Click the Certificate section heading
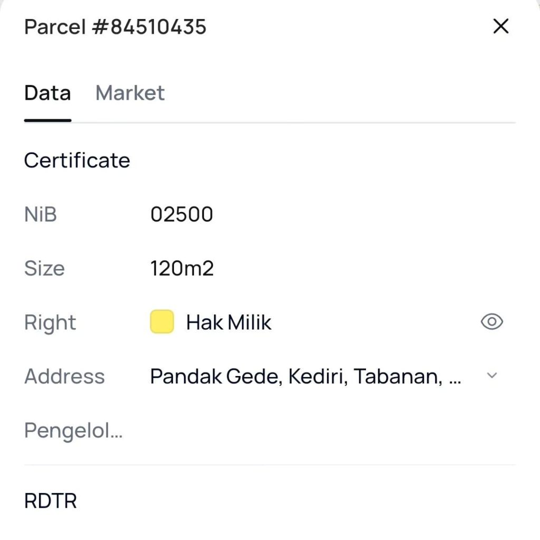 77,160
